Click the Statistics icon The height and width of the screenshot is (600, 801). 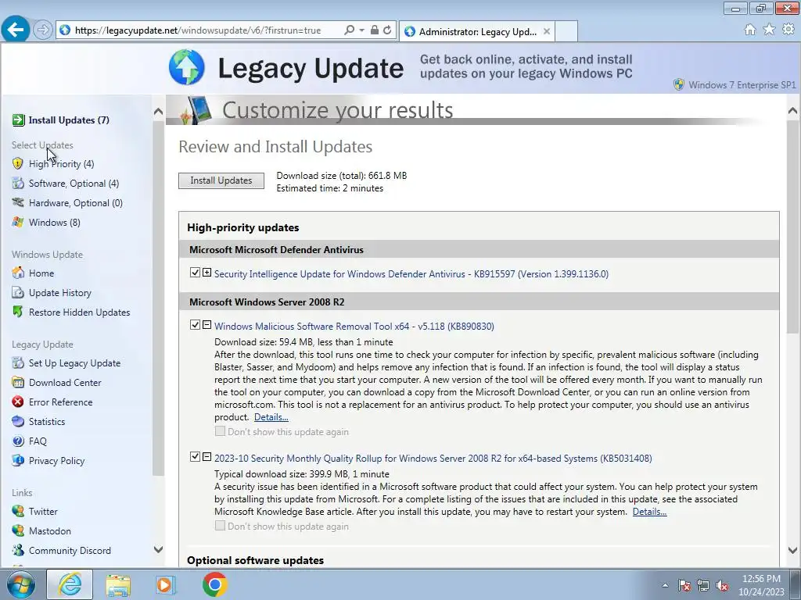[18, 421]
